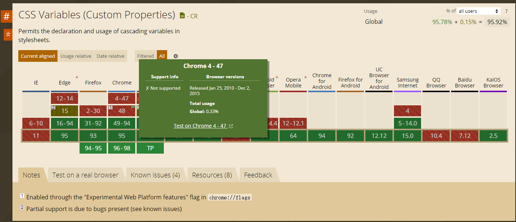Click Chrome 96-98 future cell
The image size is (516, 222).
(x=122, y=148)
